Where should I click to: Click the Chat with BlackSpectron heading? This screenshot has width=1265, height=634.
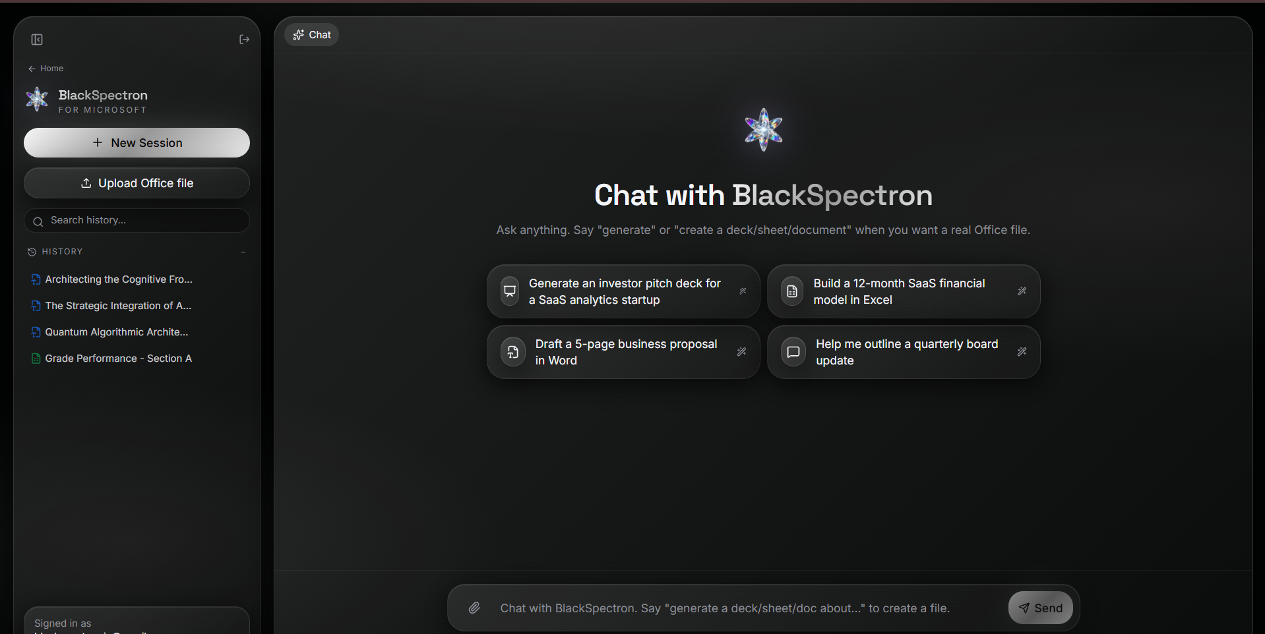763,195
